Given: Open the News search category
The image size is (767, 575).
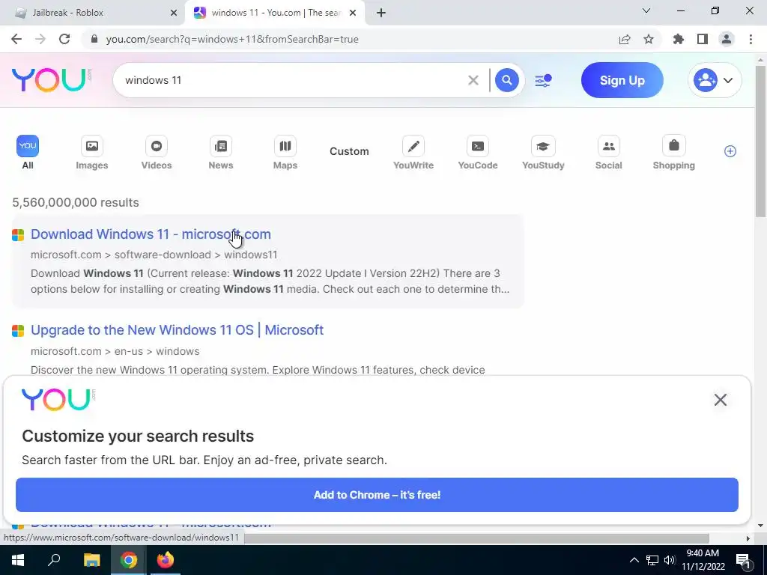Looking at the screenshot, I should click(221, 153).
